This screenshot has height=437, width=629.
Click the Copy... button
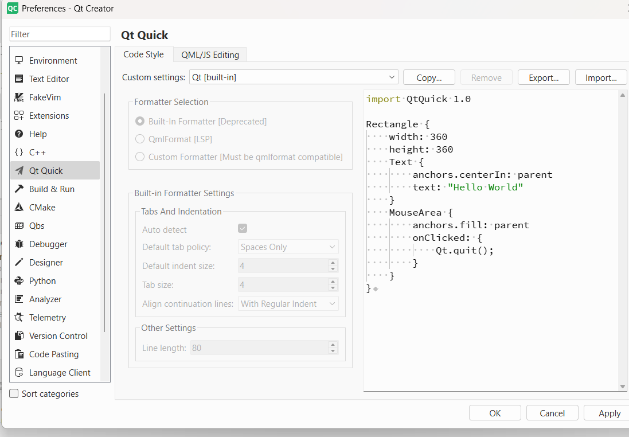[x=429, y=77]
